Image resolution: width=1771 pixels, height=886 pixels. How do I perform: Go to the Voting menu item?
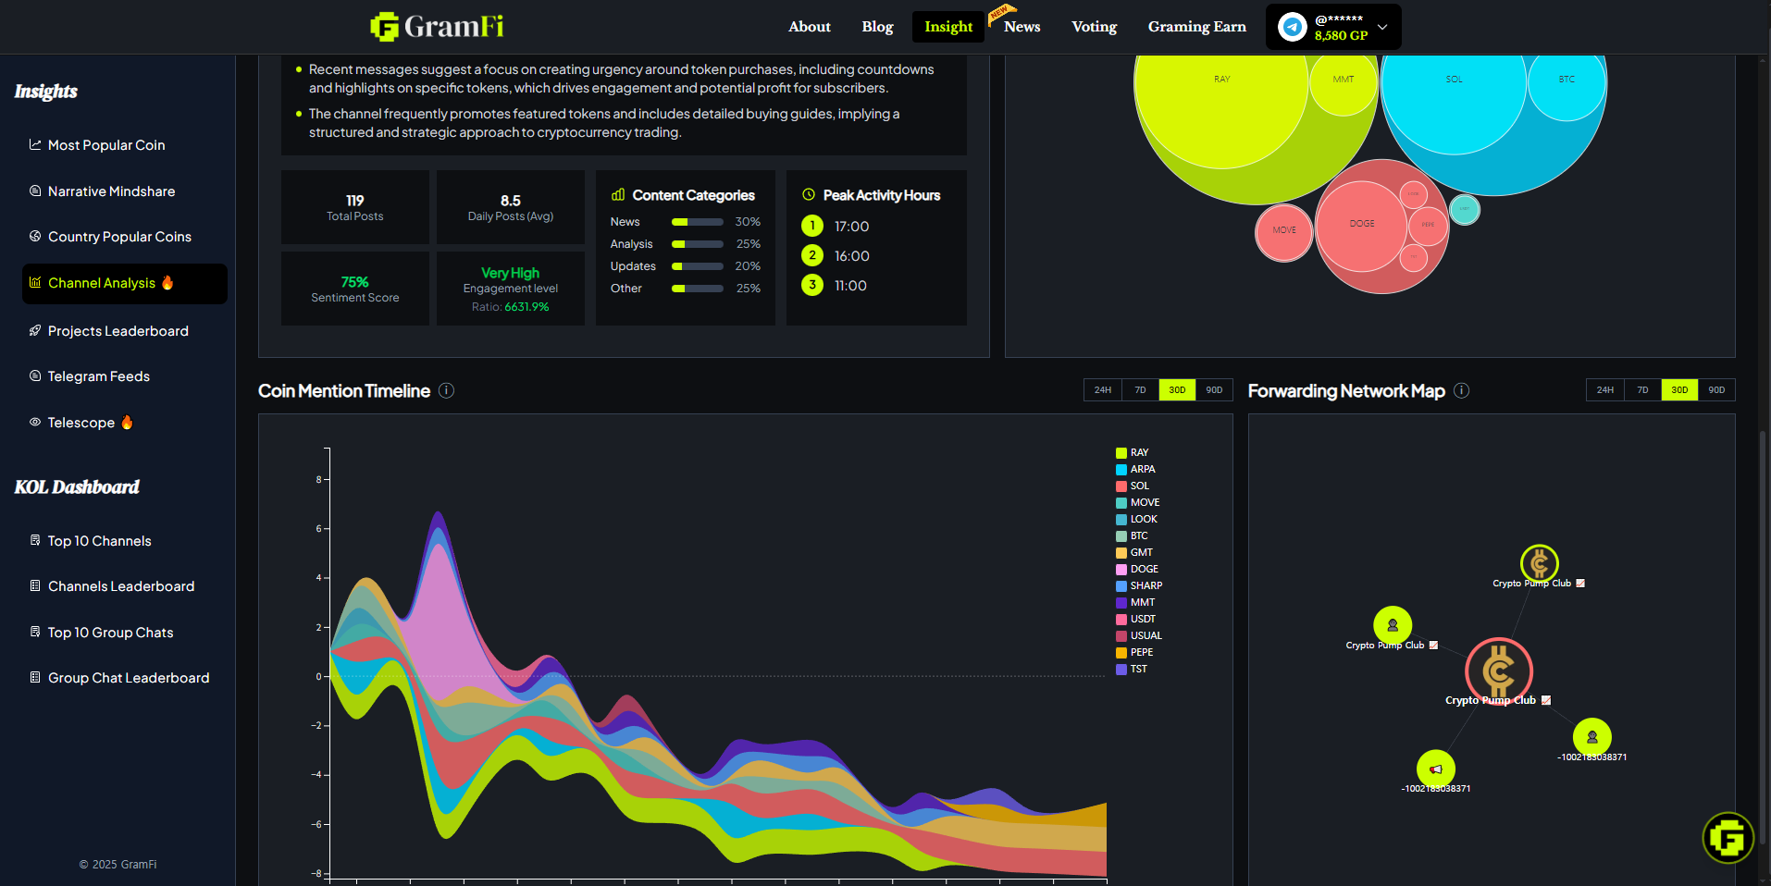click(1094, 27)
